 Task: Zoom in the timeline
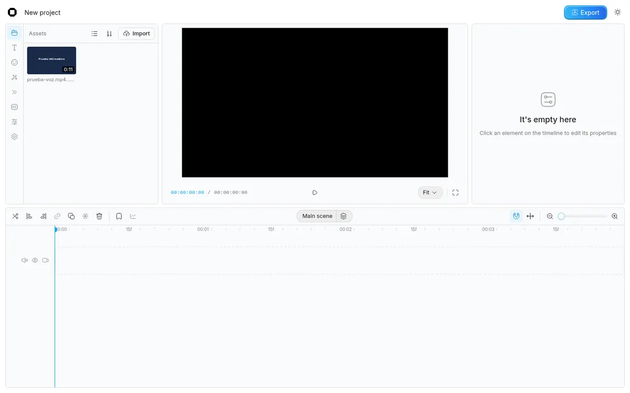click(x=615, y=216)
